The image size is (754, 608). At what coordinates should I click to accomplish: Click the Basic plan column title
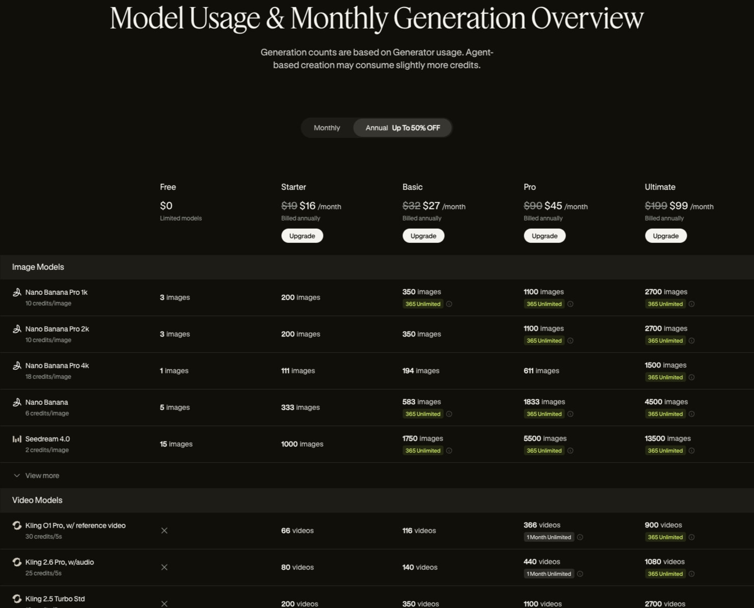click(x=412, y=187)
